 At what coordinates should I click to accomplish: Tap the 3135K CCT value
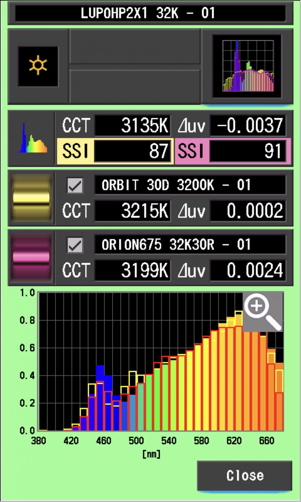[132, 126]
